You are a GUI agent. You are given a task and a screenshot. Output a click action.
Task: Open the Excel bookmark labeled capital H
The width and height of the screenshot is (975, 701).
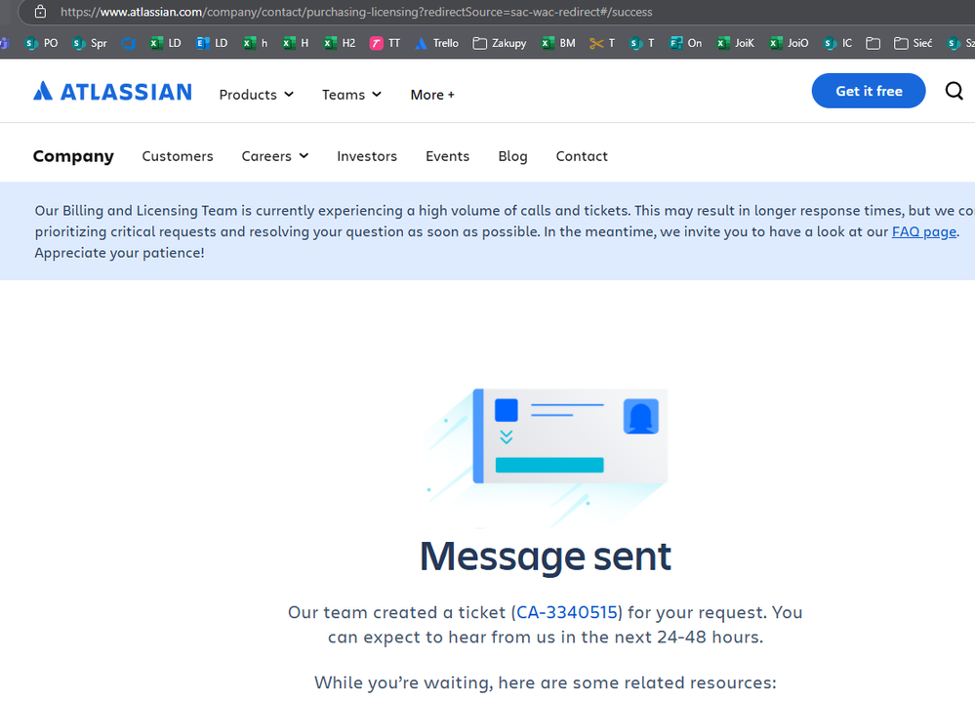tap(295, 43)
